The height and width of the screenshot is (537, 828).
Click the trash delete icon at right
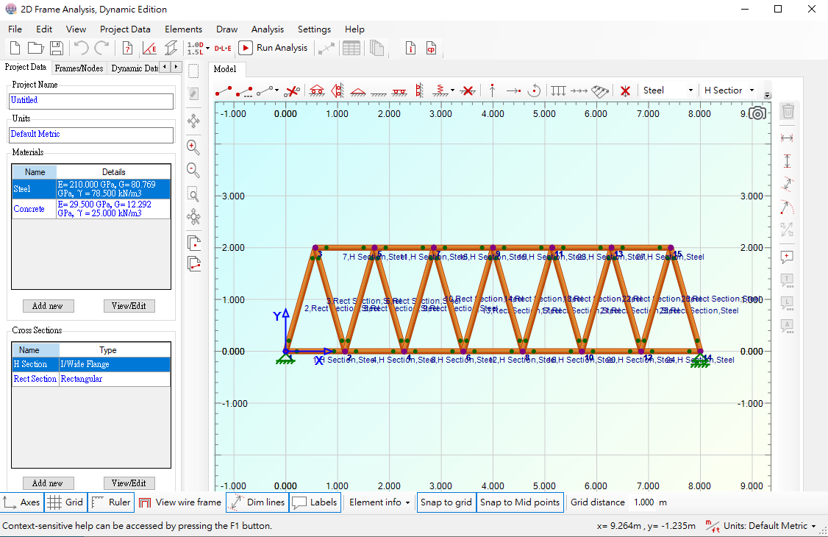[788, 111]
